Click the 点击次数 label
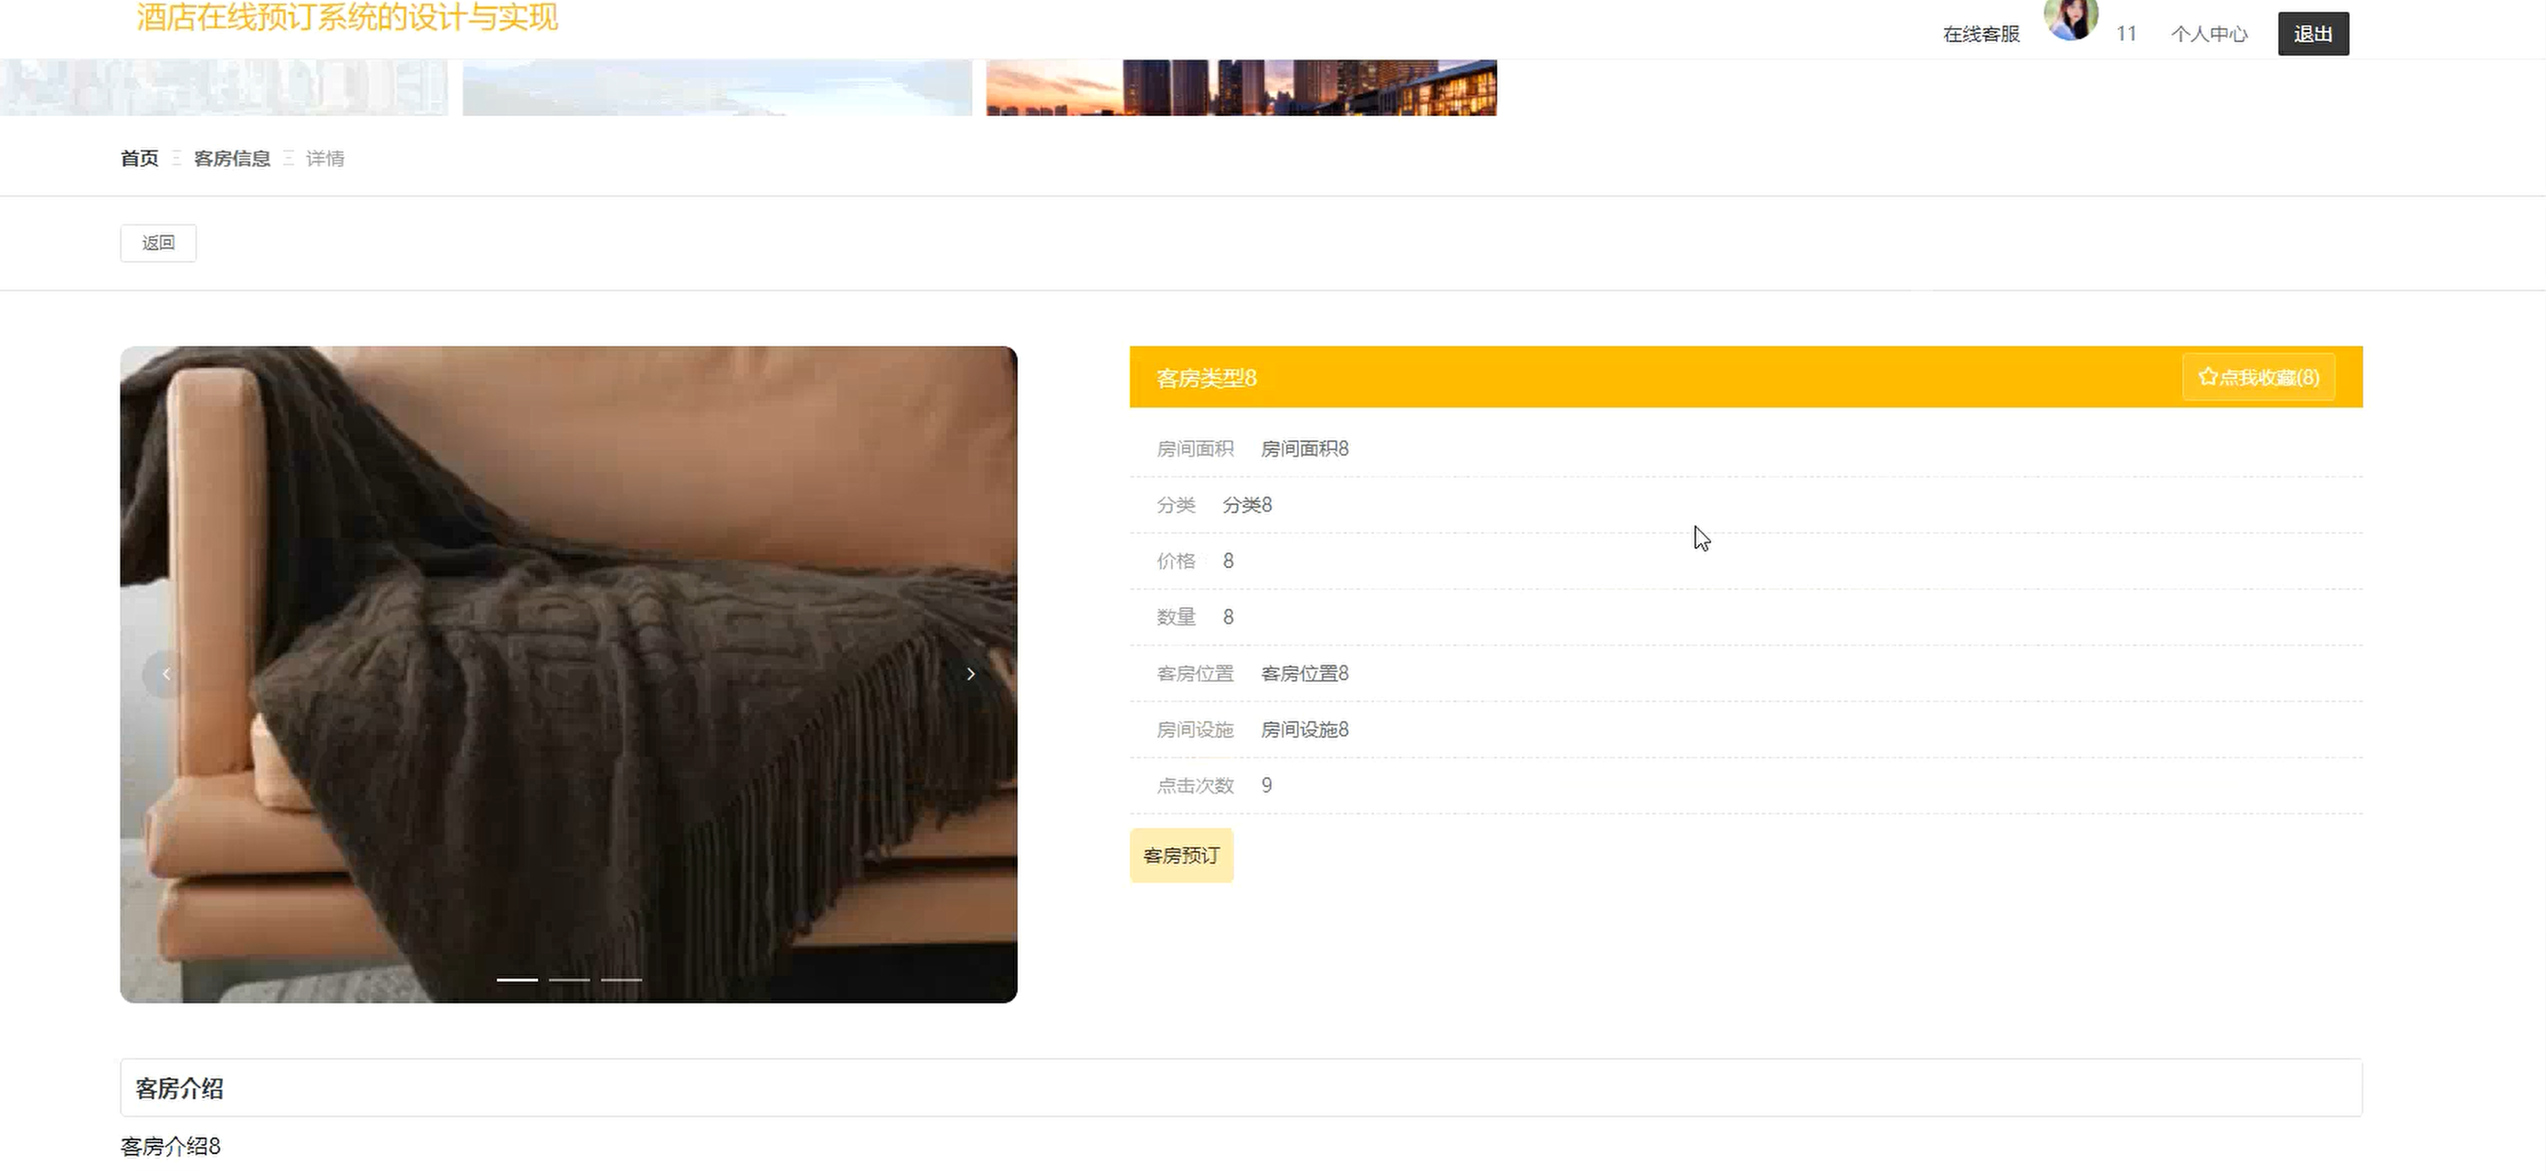Viewport: 2546px width, 1175px height. point(1195,786)
